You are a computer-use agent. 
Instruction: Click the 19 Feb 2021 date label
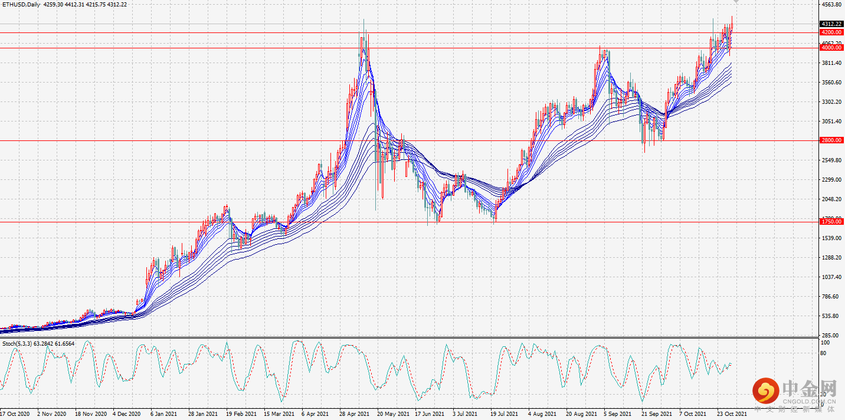pyautogui.click(x=241, y=414)
